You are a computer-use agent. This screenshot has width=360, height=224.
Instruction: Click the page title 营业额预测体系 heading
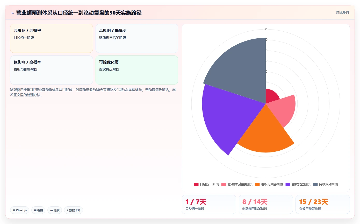[x=79, y=13]
